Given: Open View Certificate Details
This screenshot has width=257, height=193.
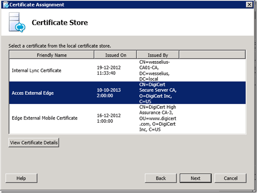Looking at the screenshot, I should tap(34, 143).
